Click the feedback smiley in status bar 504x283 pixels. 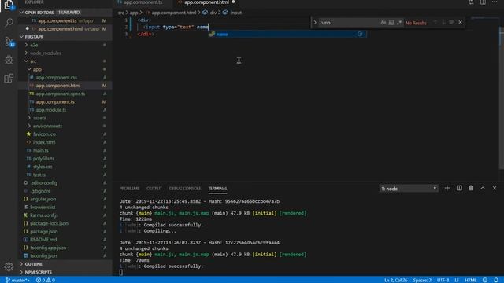click(x=485, y=280)
